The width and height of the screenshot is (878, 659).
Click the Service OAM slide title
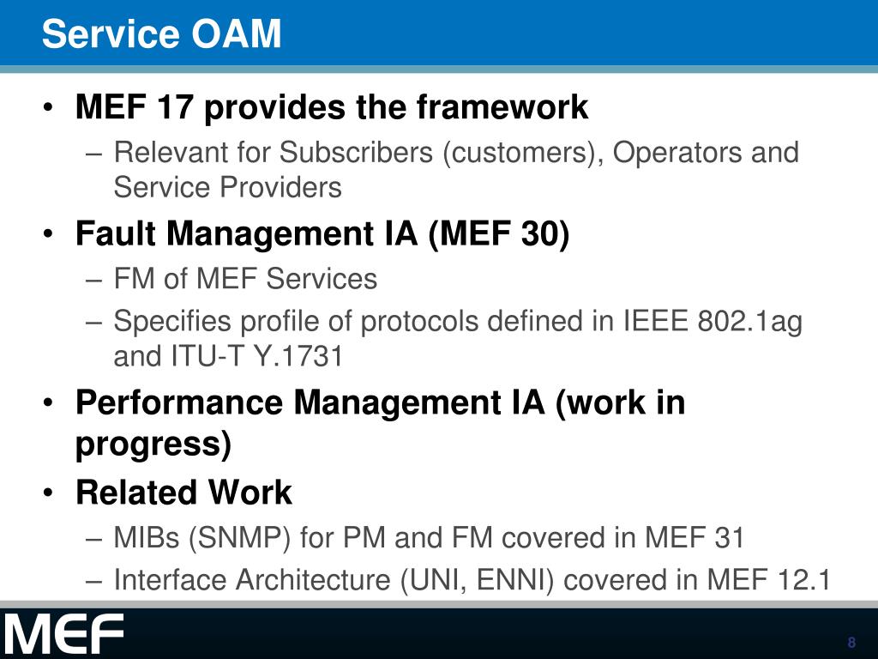pyautogui.click(x=161, y=33)
